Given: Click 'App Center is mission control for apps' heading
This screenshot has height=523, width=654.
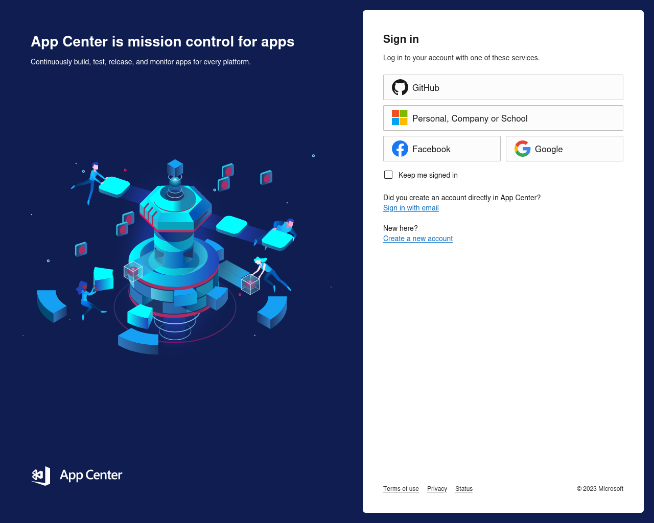Looking at the screenshot, I should coord(162,41).
